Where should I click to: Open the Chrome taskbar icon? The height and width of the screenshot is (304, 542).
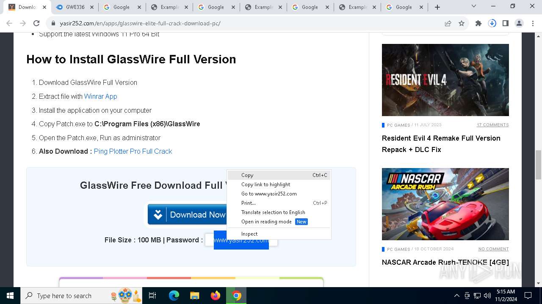click(x=236, y=296)
